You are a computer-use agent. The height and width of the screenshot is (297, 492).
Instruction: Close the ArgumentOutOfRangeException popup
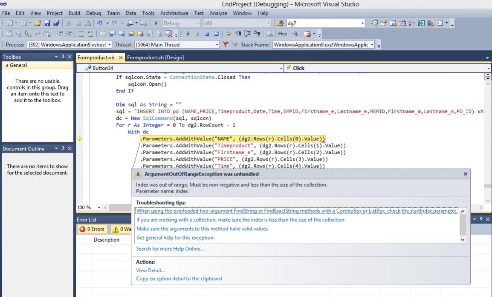tap(465, 174)
